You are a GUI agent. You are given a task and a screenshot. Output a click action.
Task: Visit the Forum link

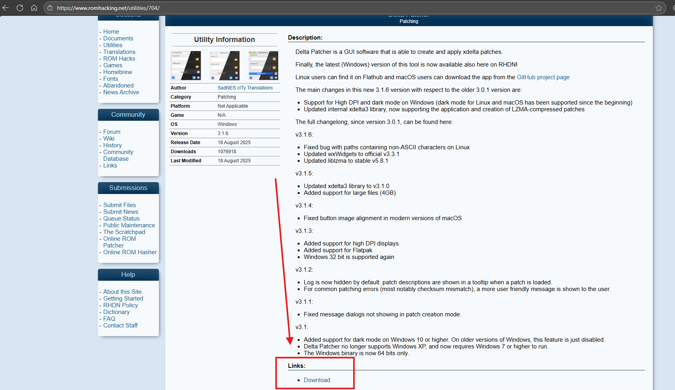(112, 132)
